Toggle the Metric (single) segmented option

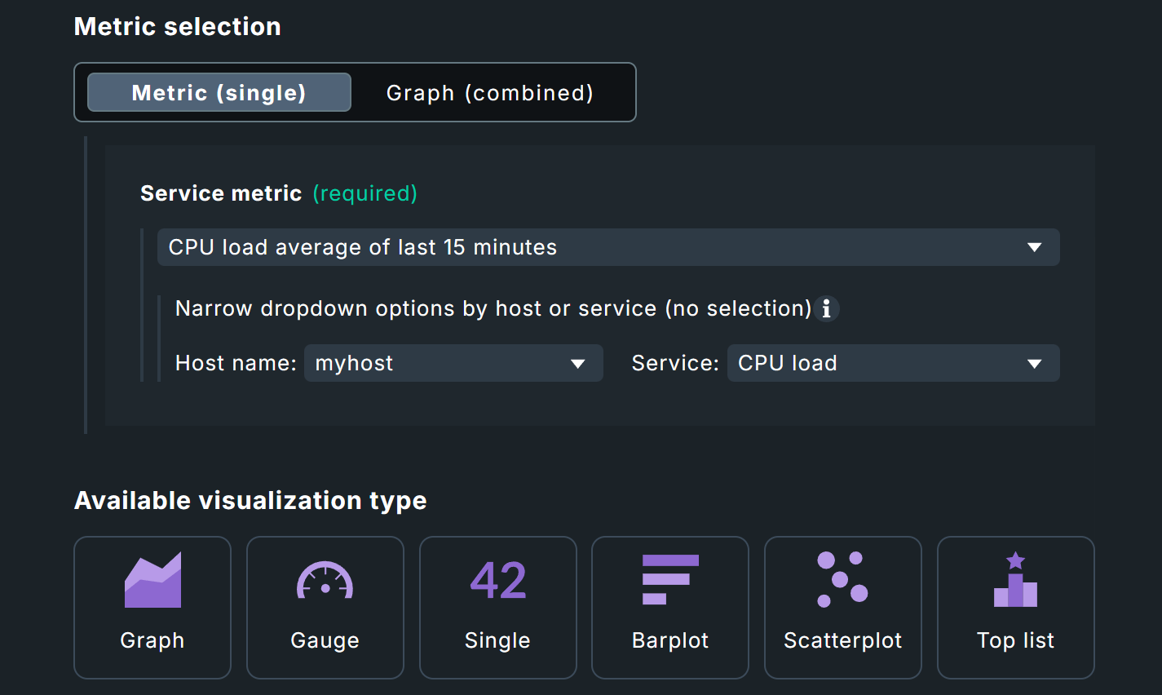pos(219,92)
